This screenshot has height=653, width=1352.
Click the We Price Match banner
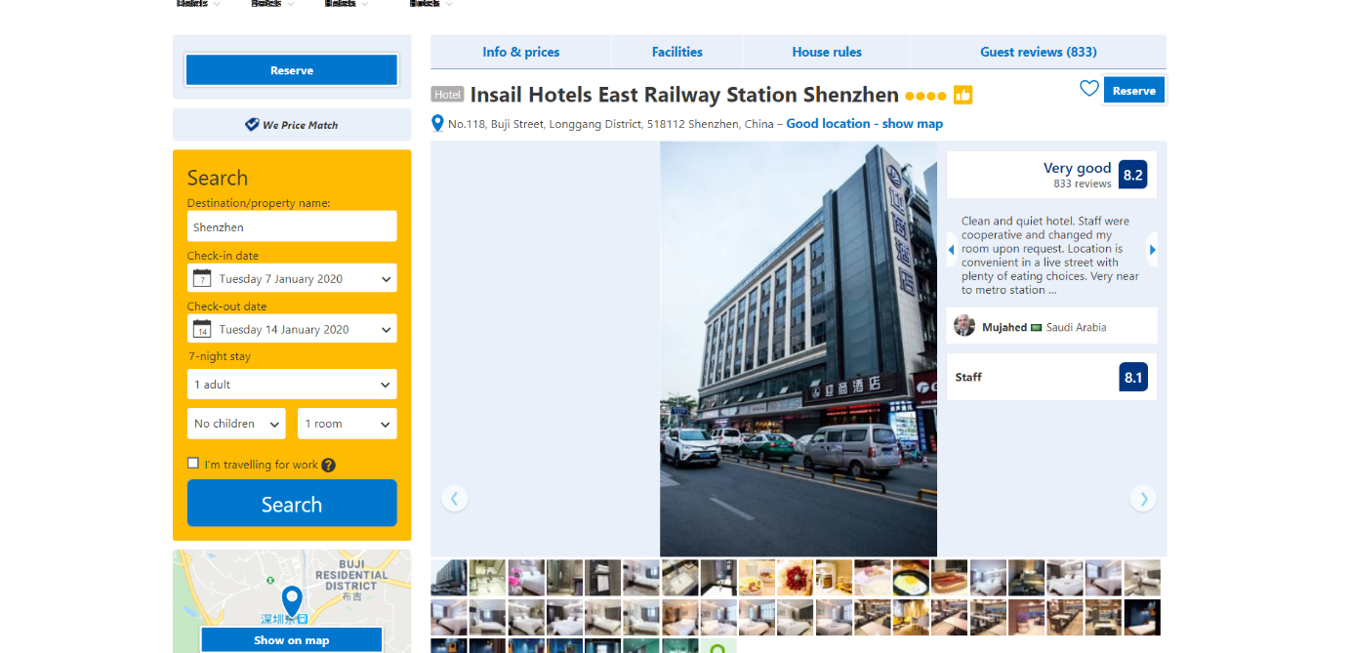point(292,125)
